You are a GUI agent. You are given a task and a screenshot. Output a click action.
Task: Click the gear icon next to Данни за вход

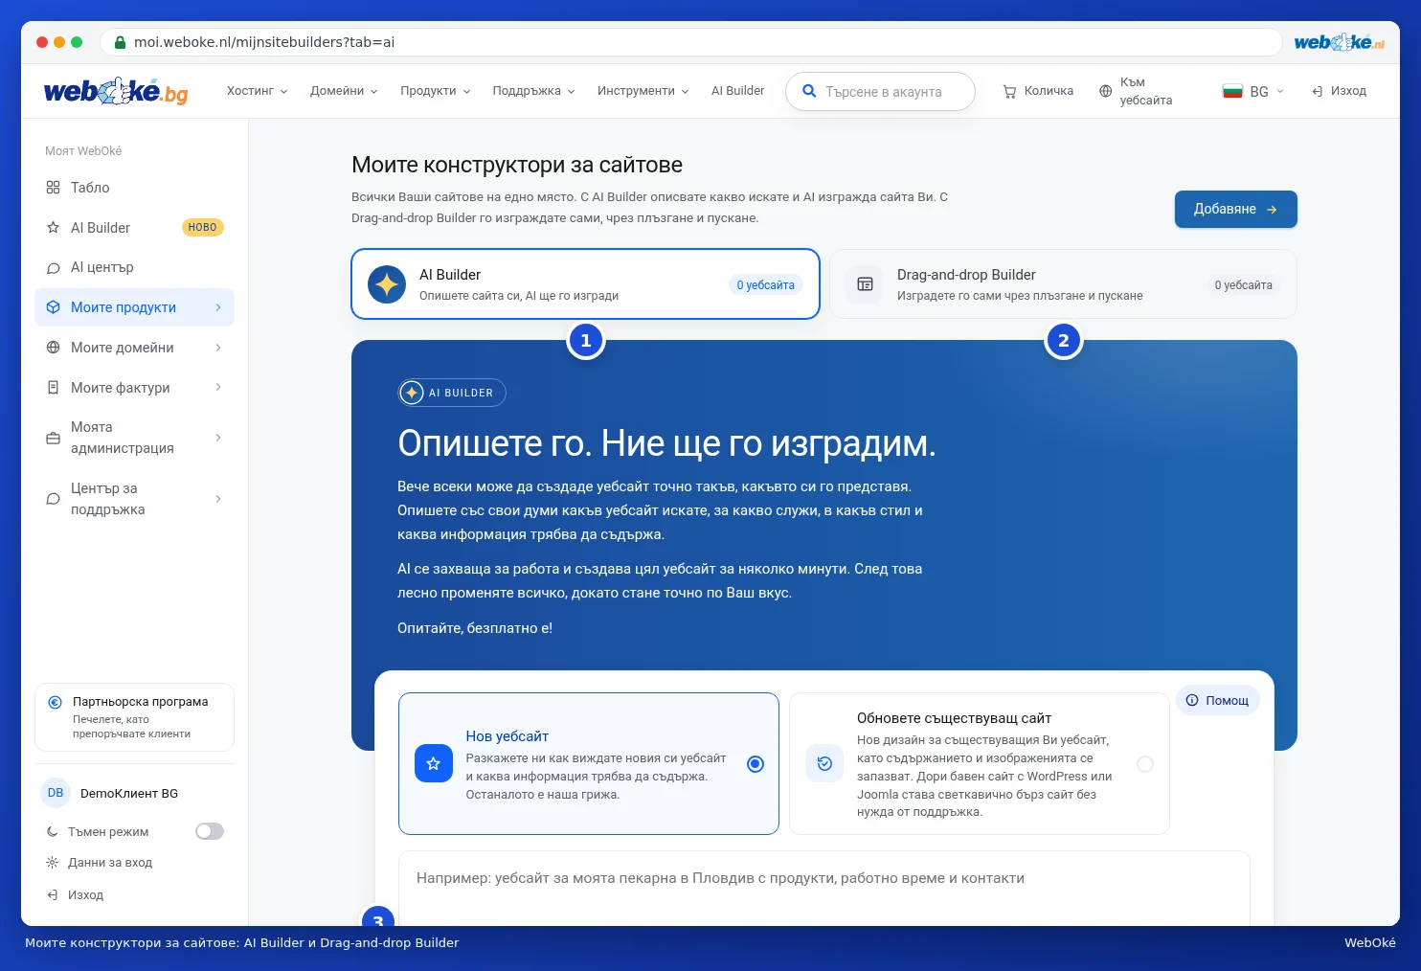click(53, 863)
